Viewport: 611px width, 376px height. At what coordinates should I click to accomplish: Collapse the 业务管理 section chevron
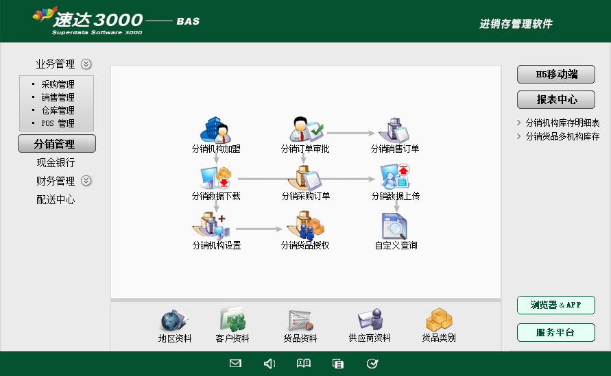86,64
